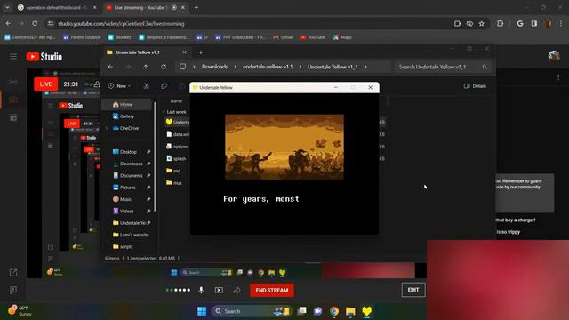This screenshot has height=320, width=569.
Task: Switch to the Live streaming YouTube tab
Action: (x=140, y=7)
